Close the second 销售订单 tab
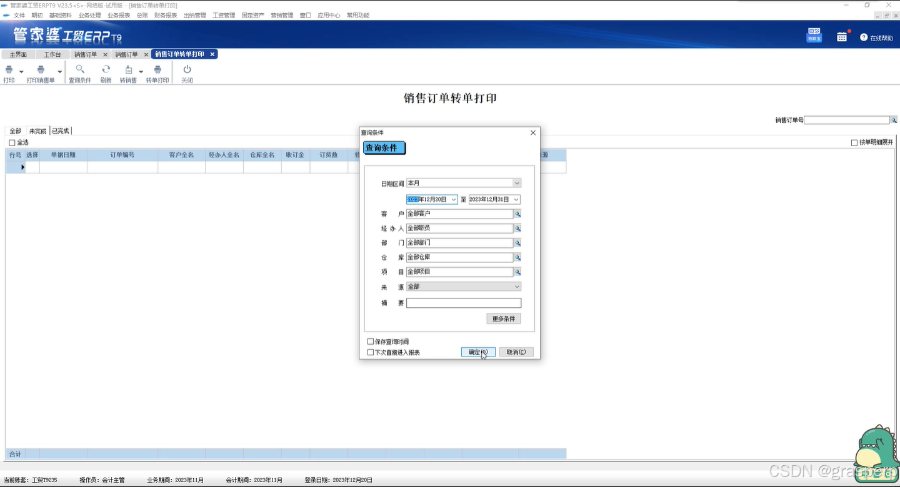Screen dimensions: 900x487 coord(146,54)
